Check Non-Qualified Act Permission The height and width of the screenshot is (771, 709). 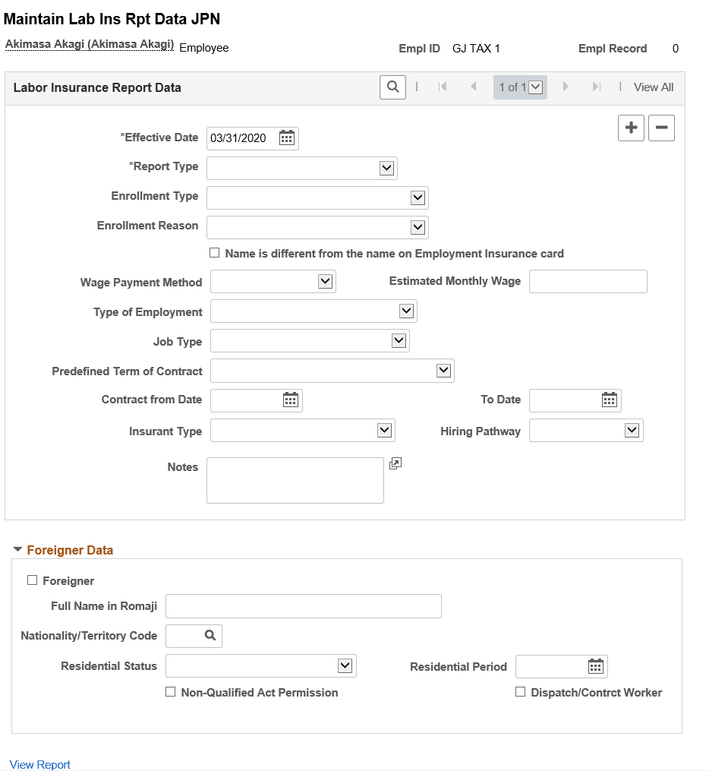170,692
